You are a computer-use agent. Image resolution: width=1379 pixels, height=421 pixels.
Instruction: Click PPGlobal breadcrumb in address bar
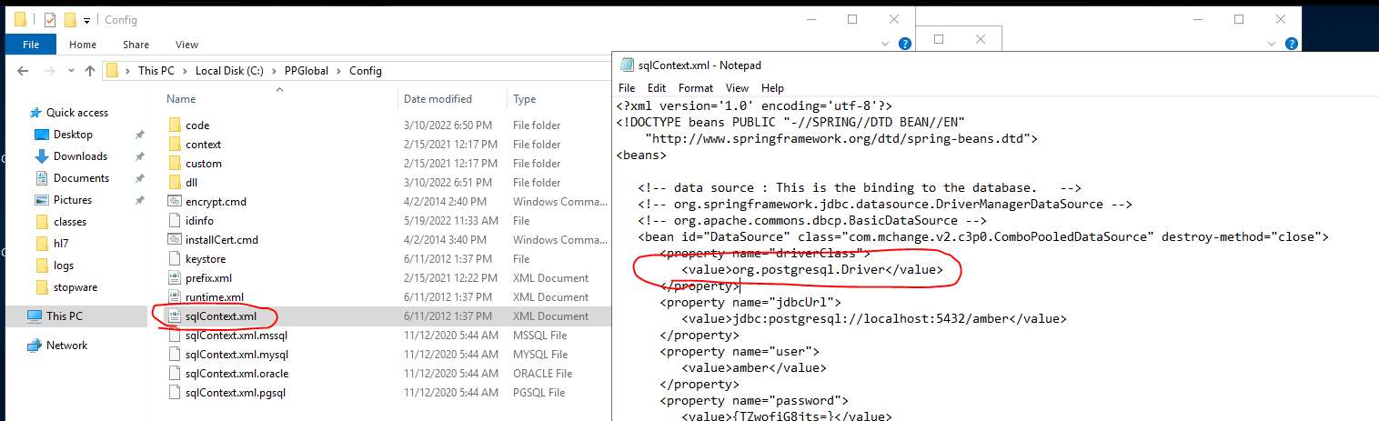tap(307, 70)
